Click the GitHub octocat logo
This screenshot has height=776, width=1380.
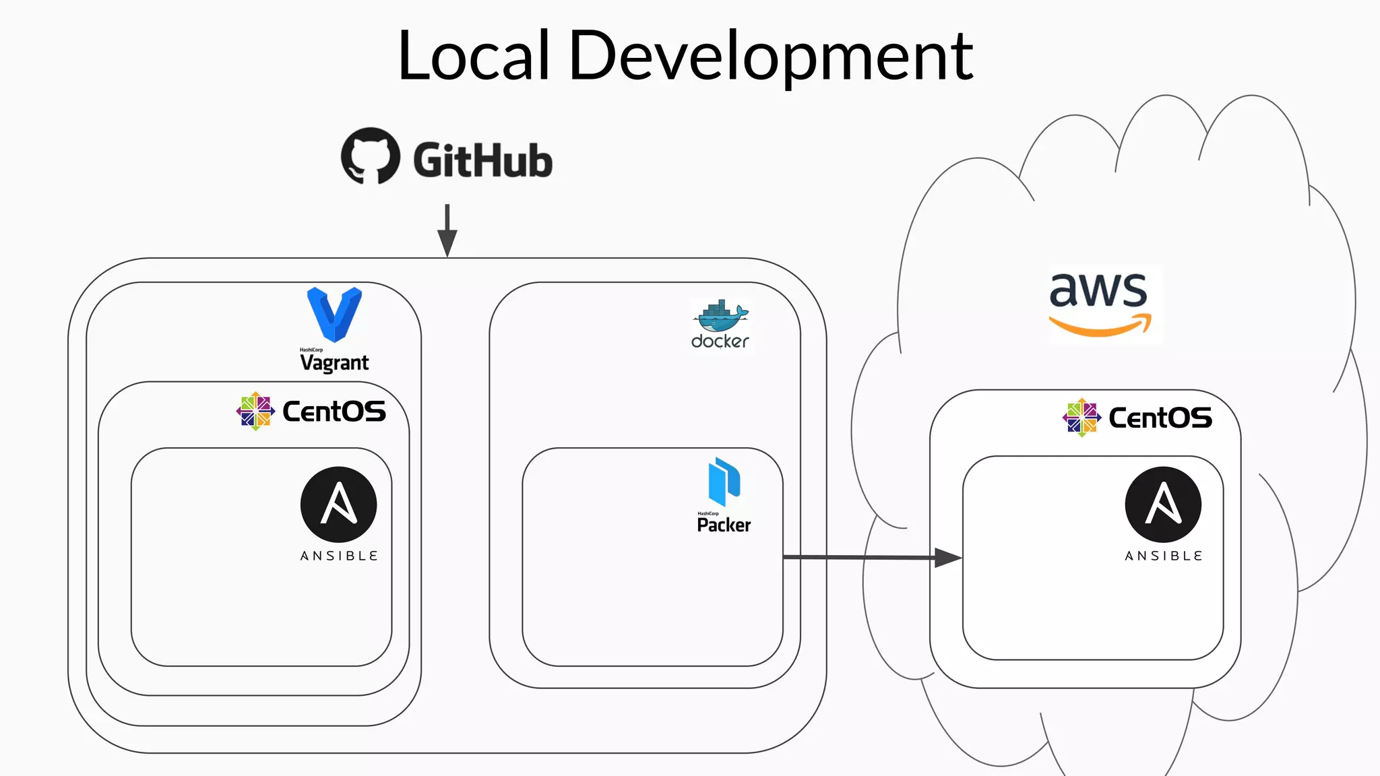pyautogui.click(x=370, y=156)
